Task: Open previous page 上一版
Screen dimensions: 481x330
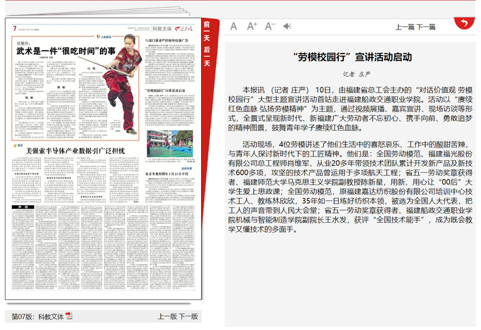Action: tap(167, 316)
